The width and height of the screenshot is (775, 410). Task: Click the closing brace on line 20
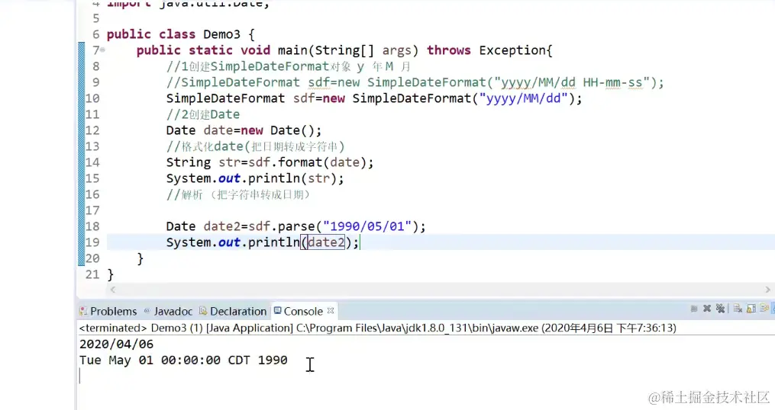140,258
